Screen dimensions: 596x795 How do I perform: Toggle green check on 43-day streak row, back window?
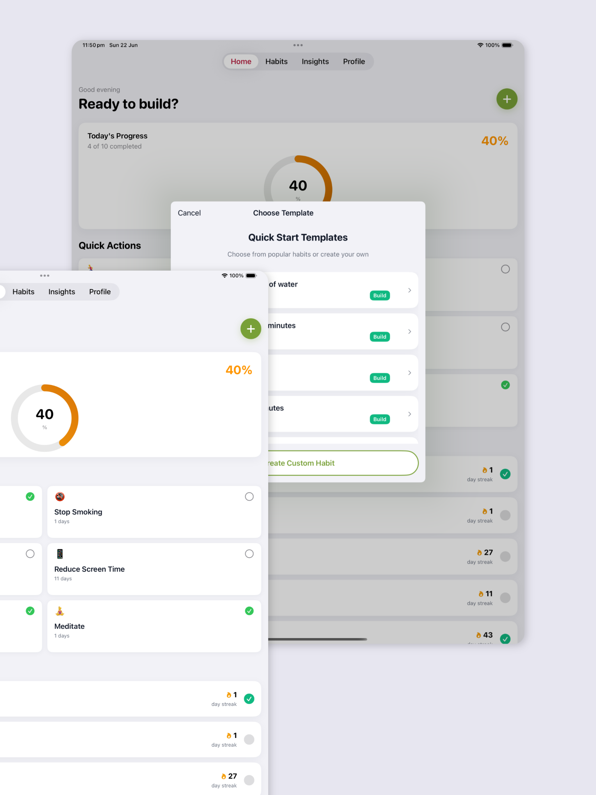pyautogui.click(x=505, y=639)
